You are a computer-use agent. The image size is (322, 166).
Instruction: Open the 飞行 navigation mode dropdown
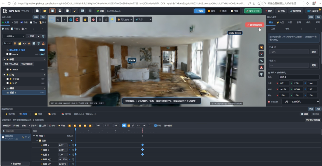coord(143,19)
